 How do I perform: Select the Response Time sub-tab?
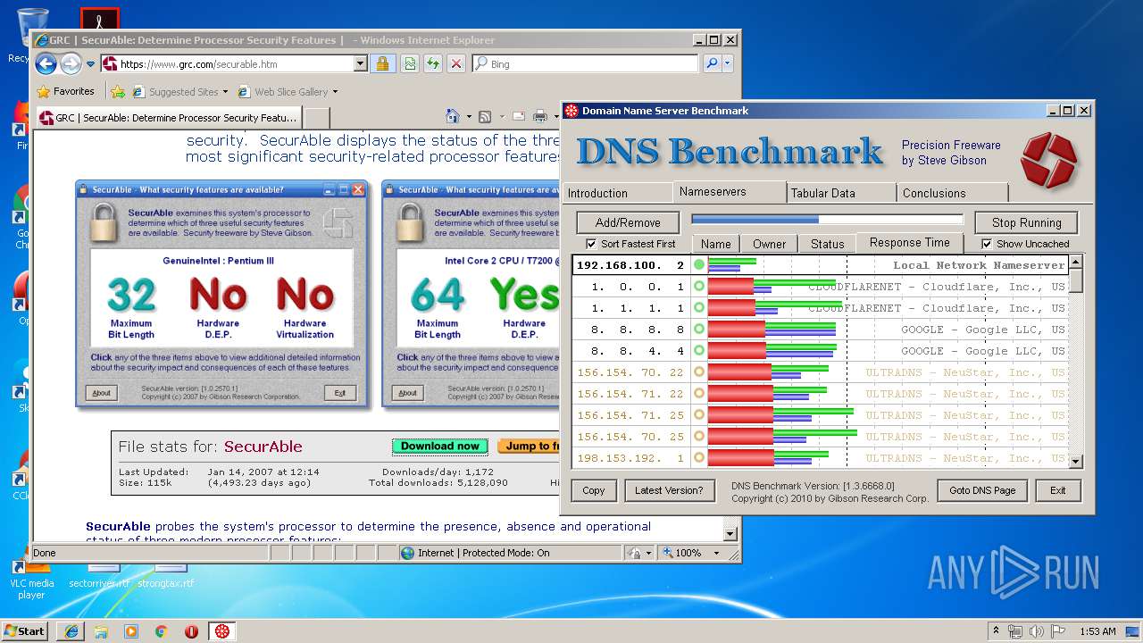[x=909, y=242]
